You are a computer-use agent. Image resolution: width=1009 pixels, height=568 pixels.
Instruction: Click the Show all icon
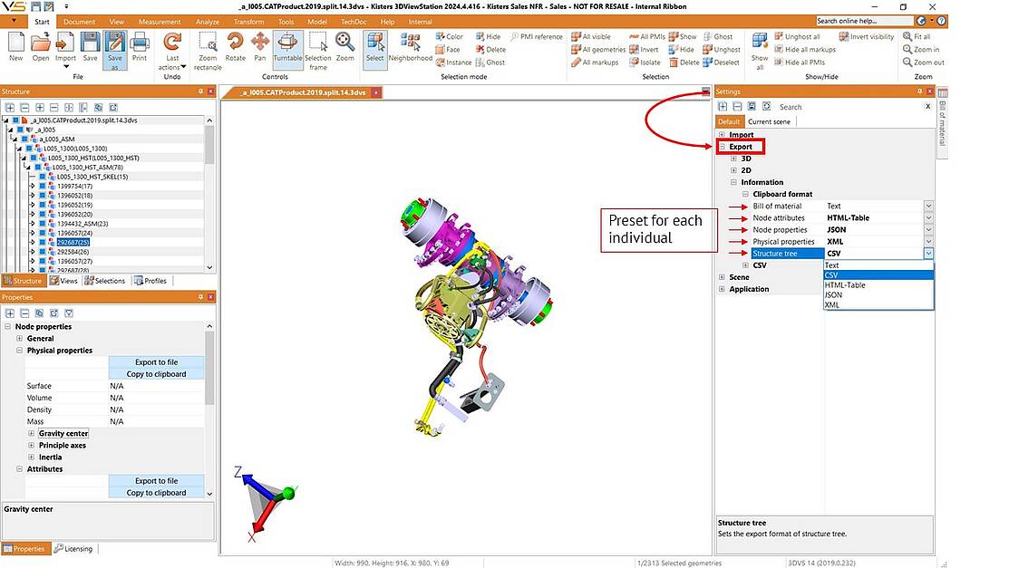[760, 41]
